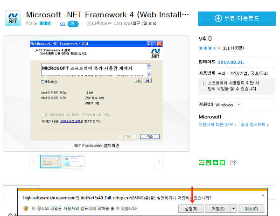Select the first screenshot thumbnail
The image size is (280, 216).
(51, 161)
